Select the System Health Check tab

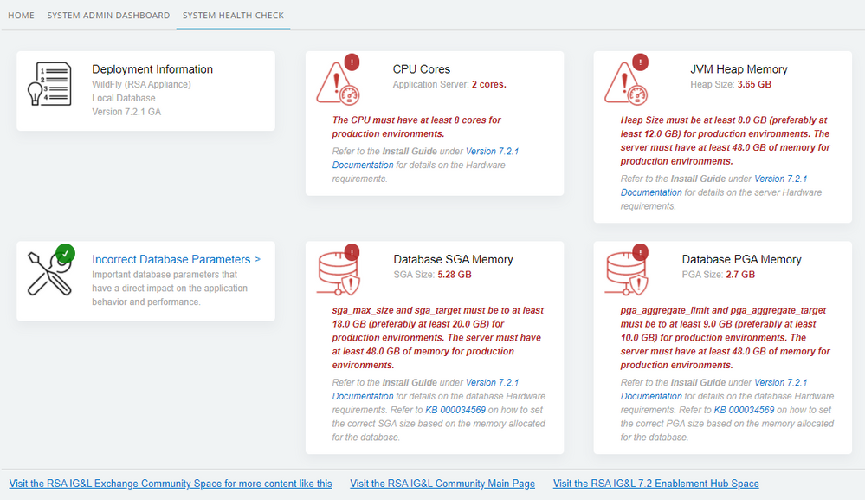tap(233, 16)
